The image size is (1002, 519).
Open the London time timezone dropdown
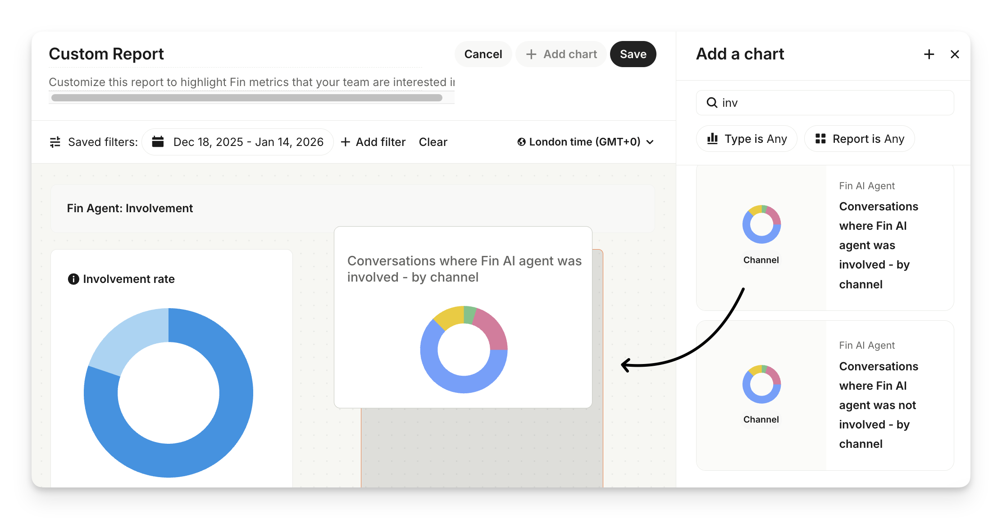click(x=586, y=142)
